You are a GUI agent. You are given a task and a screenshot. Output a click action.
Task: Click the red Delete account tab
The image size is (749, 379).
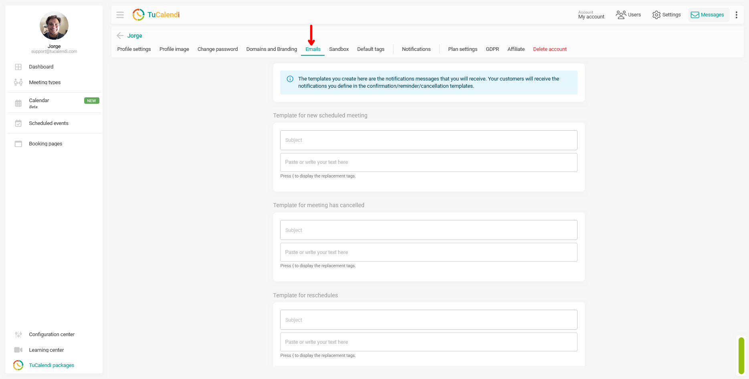[550, 49]
